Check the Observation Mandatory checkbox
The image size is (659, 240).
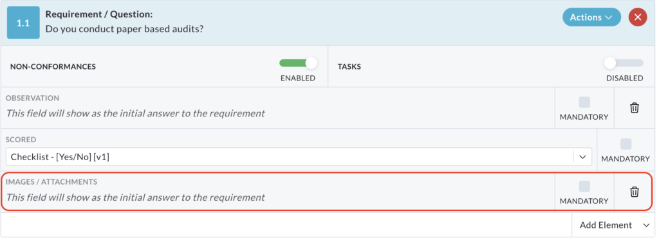tap(584, 102)
